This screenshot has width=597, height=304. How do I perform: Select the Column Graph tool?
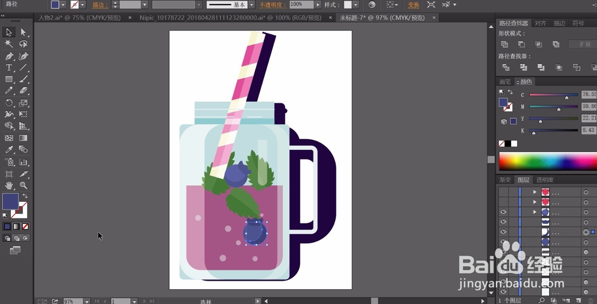point(23,162)
